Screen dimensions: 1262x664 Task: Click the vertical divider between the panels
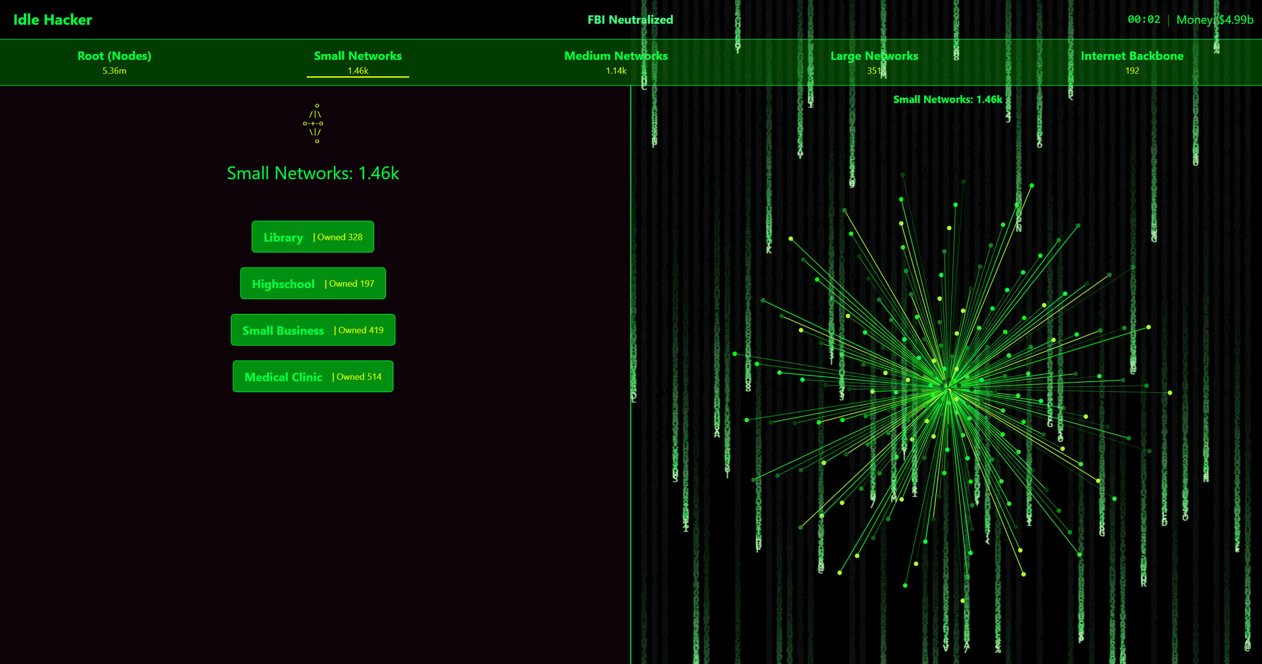pyautogui.click(x=630, y=374)
